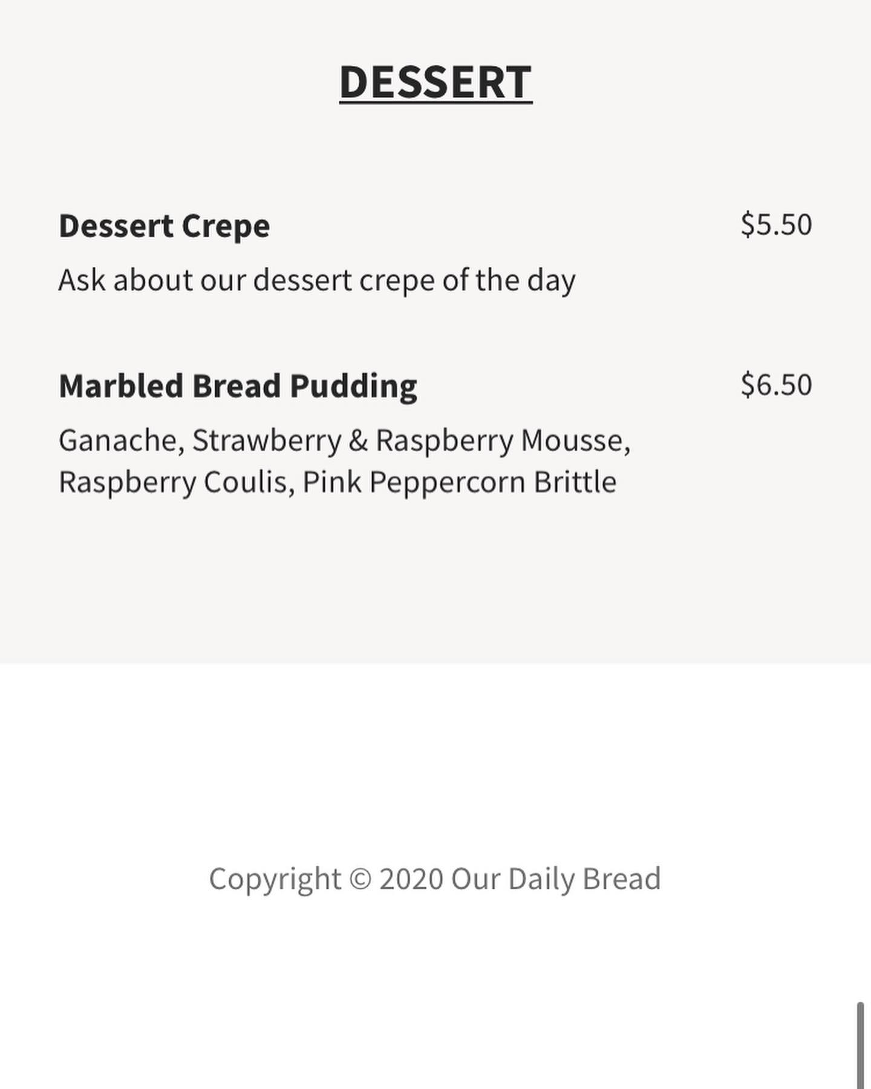The width and height of the screenshot is (871, 1089).
Task: Click the underlined DESSERT heading
Action: pyautogui.click(x=435, y=82)
